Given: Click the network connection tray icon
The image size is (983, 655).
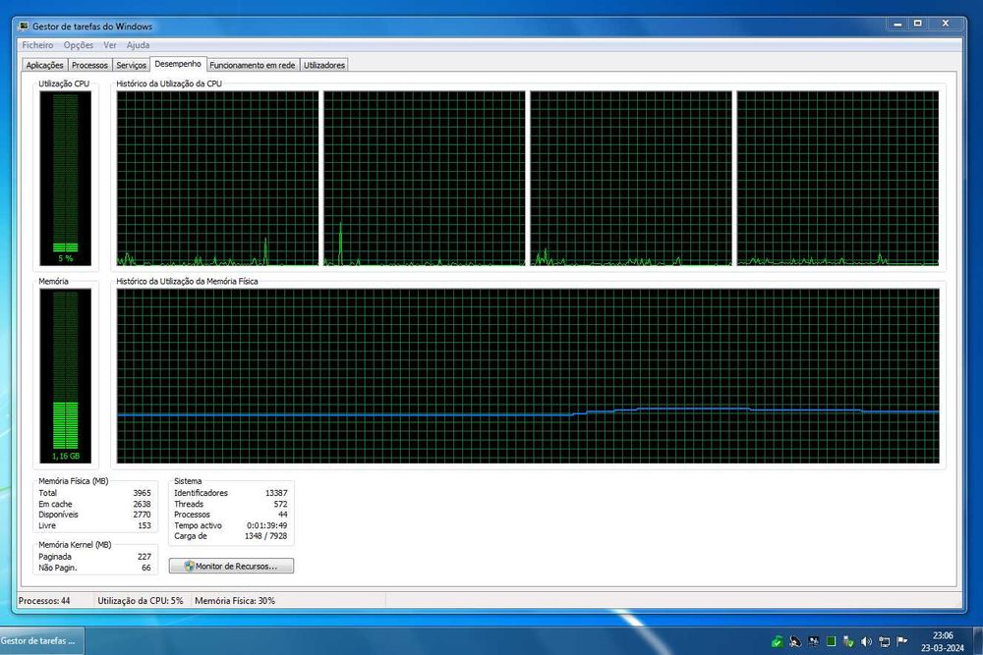Looking at the screenshot, I should pyautogui.click(x=884, y=641).
